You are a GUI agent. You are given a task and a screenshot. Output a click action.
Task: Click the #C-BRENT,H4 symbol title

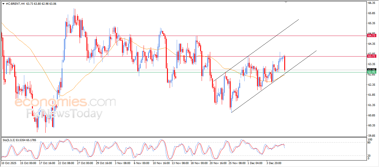pos(15,4)
